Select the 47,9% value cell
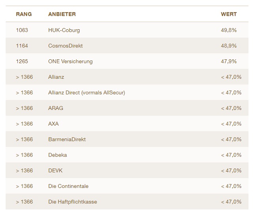The height and width of the screenshot is (210, 253). (x=228, y=61)
